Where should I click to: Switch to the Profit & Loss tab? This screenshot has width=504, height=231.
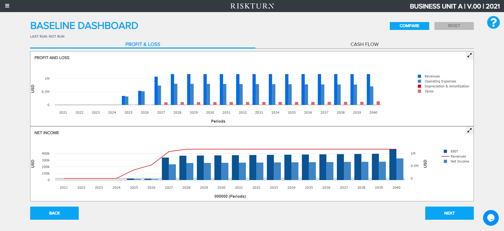click(143, 44)
